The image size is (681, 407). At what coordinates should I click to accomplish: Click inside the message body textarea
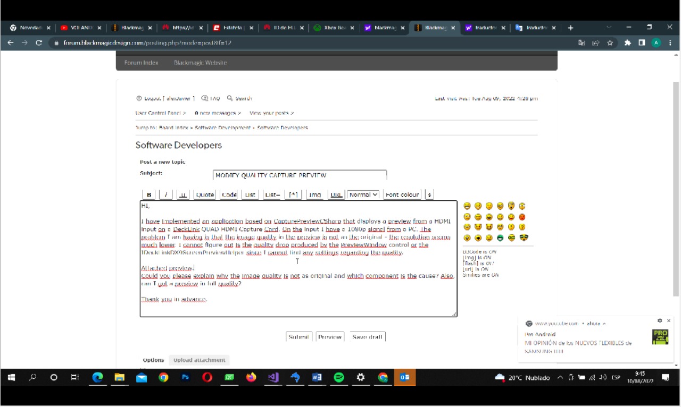(x=298, y=259)
